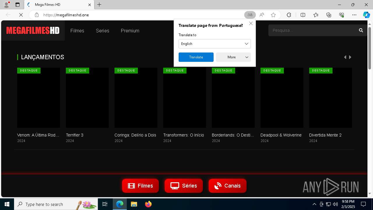Open Coringa: Delírio a Dois poster

pyautogui.click(x=136, y=98)
